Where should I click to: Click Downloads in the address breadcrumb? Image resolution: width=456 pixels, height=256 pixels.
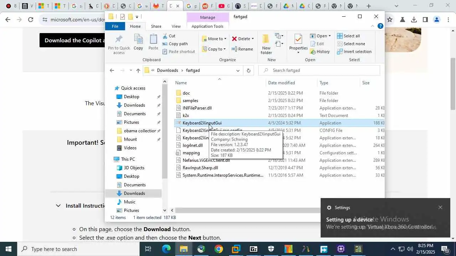(167, 70)
